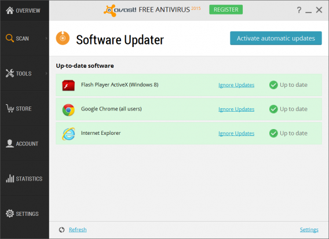Click the Up-to-date software heading
The image size is (329, 239).
pos(85,65)
